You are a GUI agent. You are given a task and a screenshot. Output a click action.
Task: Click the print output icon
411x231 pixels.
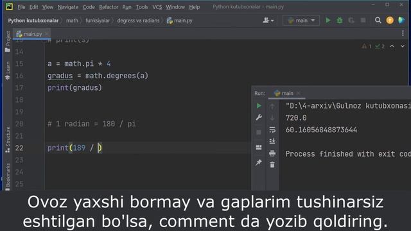pos(272,153)
